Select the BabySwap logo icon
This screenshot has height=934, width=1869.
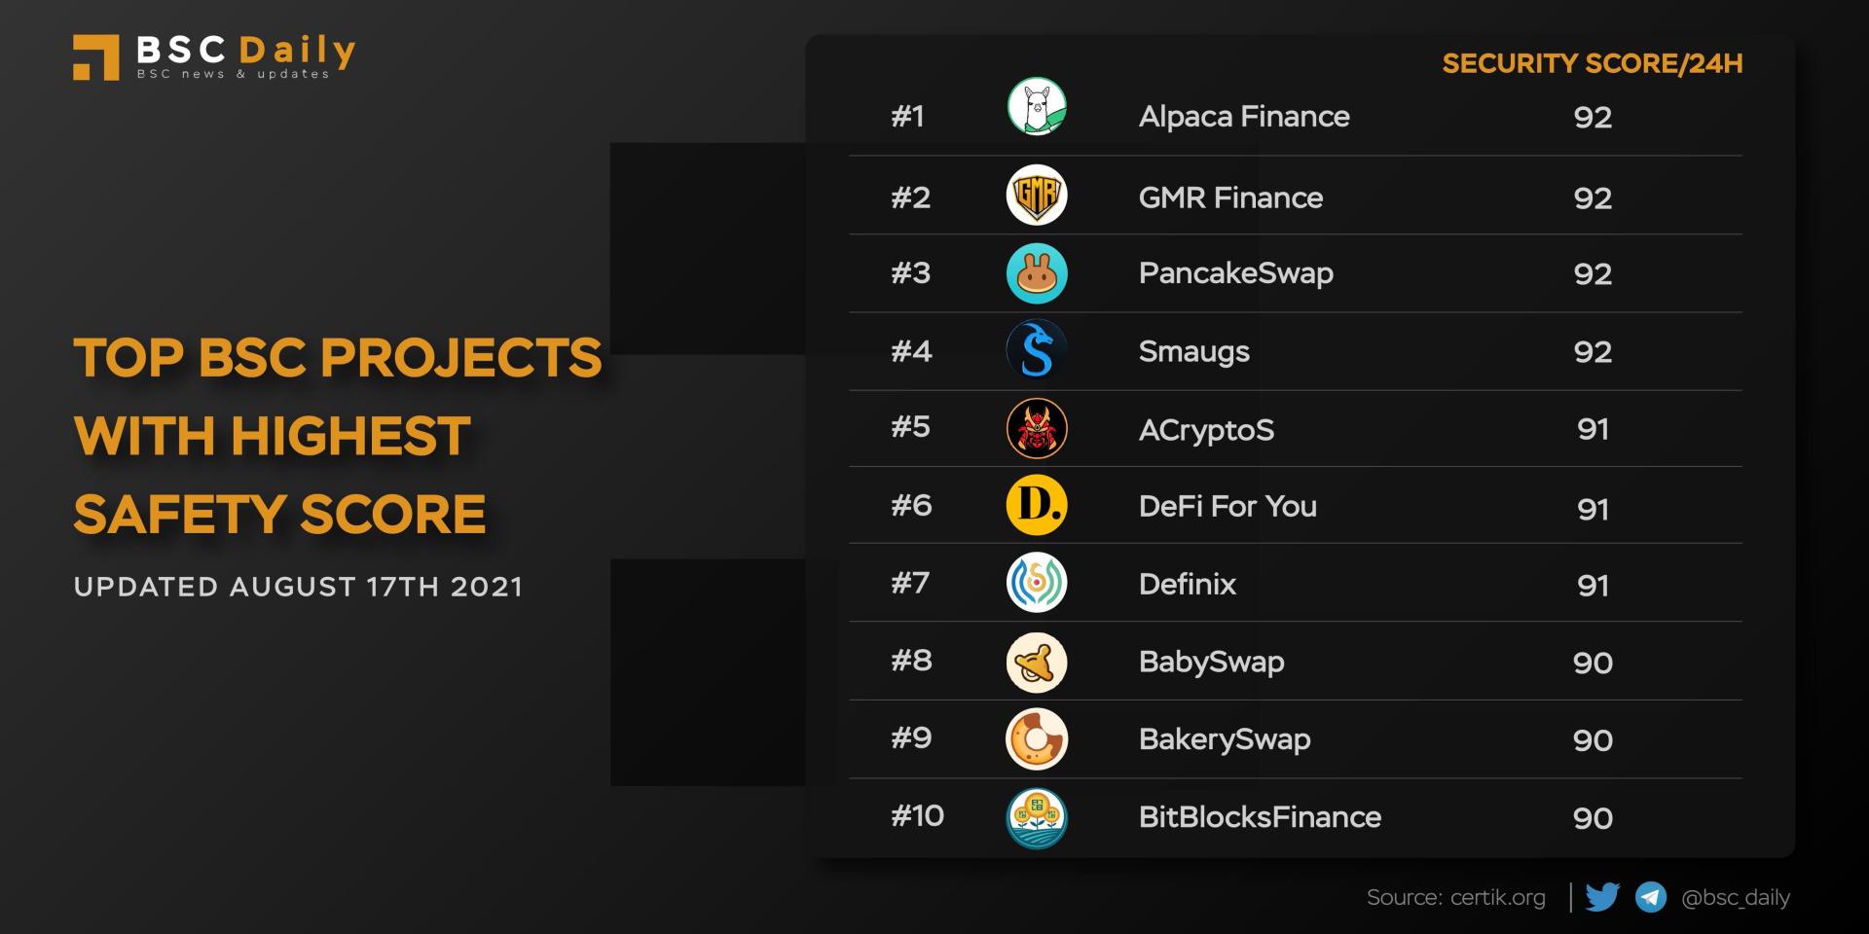tap(1037, 663)
